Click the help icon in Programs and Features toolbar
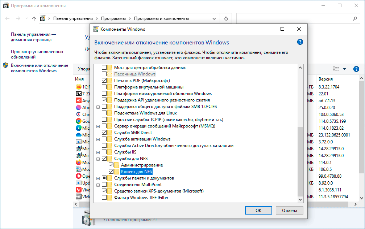This screenshot has width=365, height=229. point(356,69)
